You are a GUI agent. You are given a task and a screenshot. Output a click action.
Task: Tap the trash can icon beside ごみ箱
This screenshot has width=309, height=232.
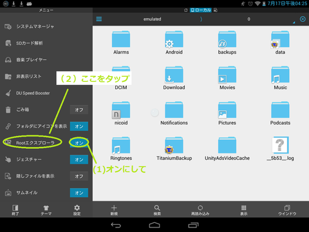(x=8, y=110)
